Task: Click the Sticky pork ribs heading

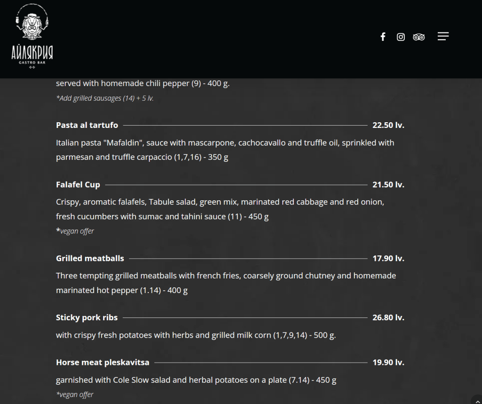Action: pyautogui.click(x=87, y=317)
